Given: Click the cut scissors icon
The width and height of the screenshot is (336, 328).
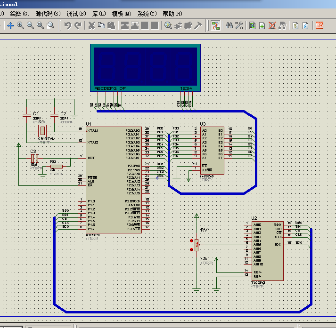Looking at the screenshot, I should click(91, 26).
